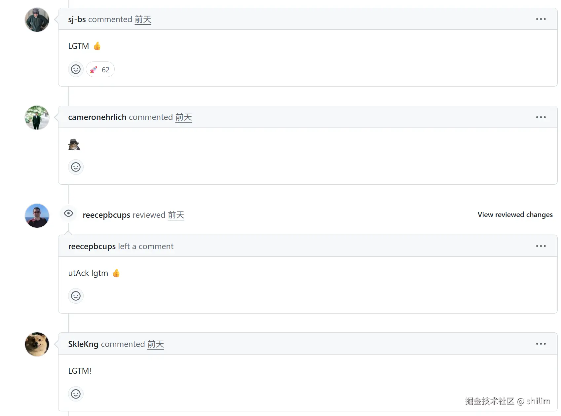Open options menu on sj-bs comment
The width and height of the screenshot is (561, 416).
pyautogui.click(x=541, y=19)
